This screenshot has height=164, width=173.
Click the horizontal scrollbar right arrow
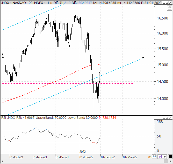(170, 161)
